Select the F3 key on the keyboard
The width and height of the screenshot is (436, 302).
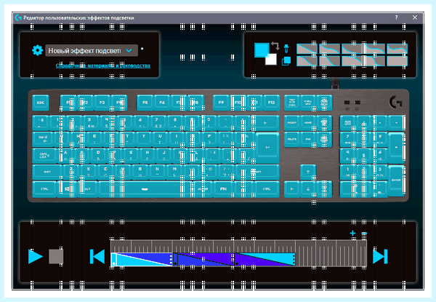pos(102,103)
